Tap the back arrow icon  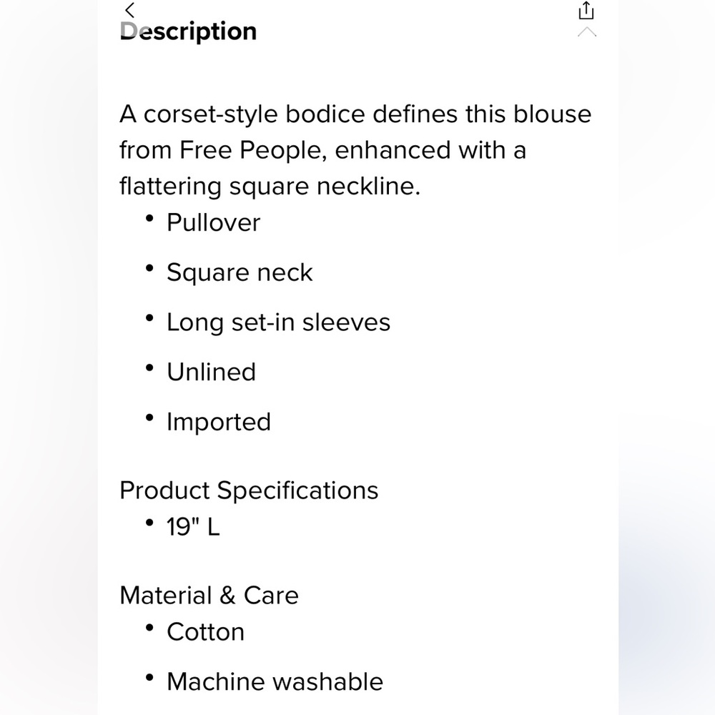click(130, 10)
